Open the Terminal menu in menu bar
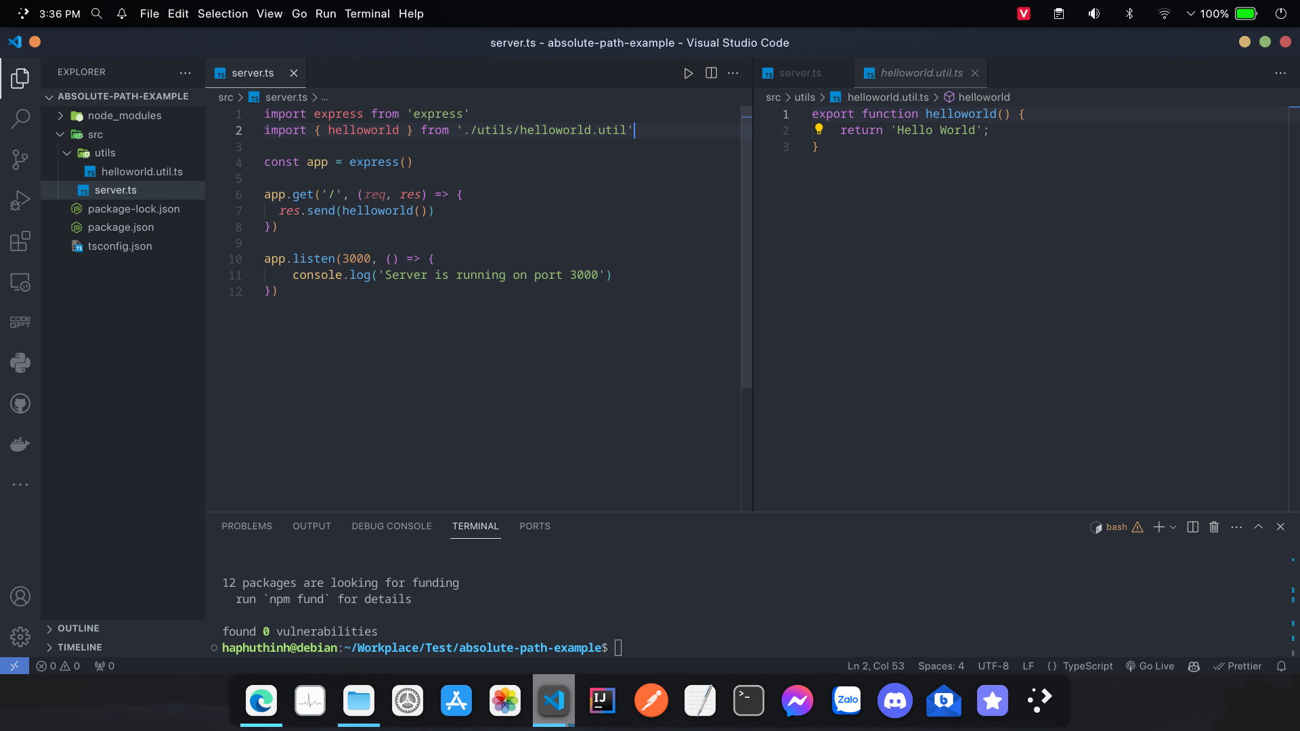This screenshot has width=1300, height=731. [367, 14]
